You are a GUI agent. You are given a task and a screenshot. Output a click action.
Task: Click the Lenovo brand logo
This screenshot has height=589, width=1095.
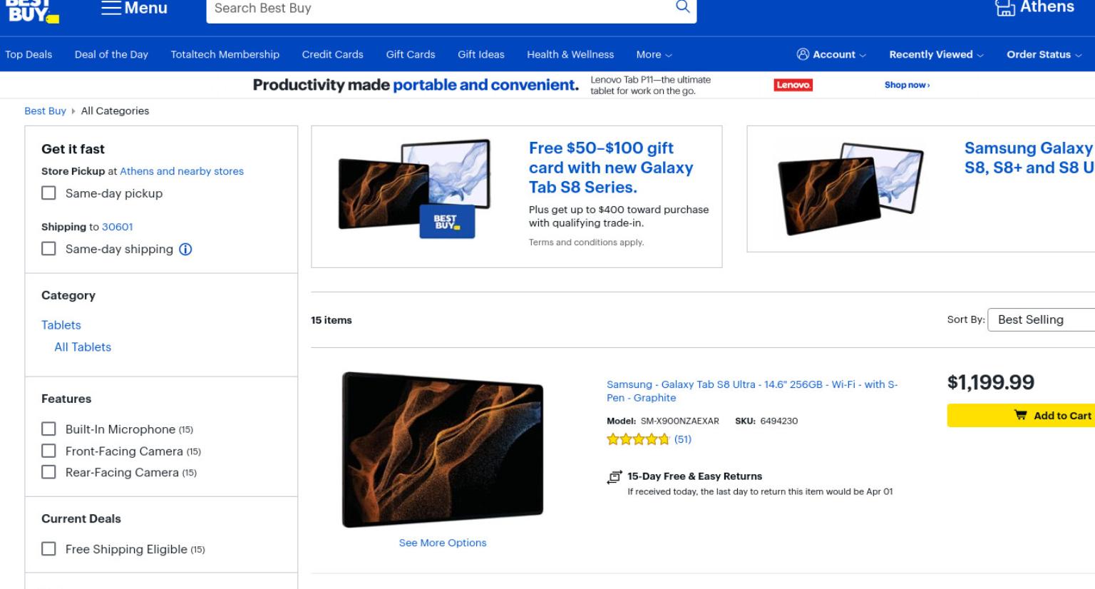pos(793,85)
